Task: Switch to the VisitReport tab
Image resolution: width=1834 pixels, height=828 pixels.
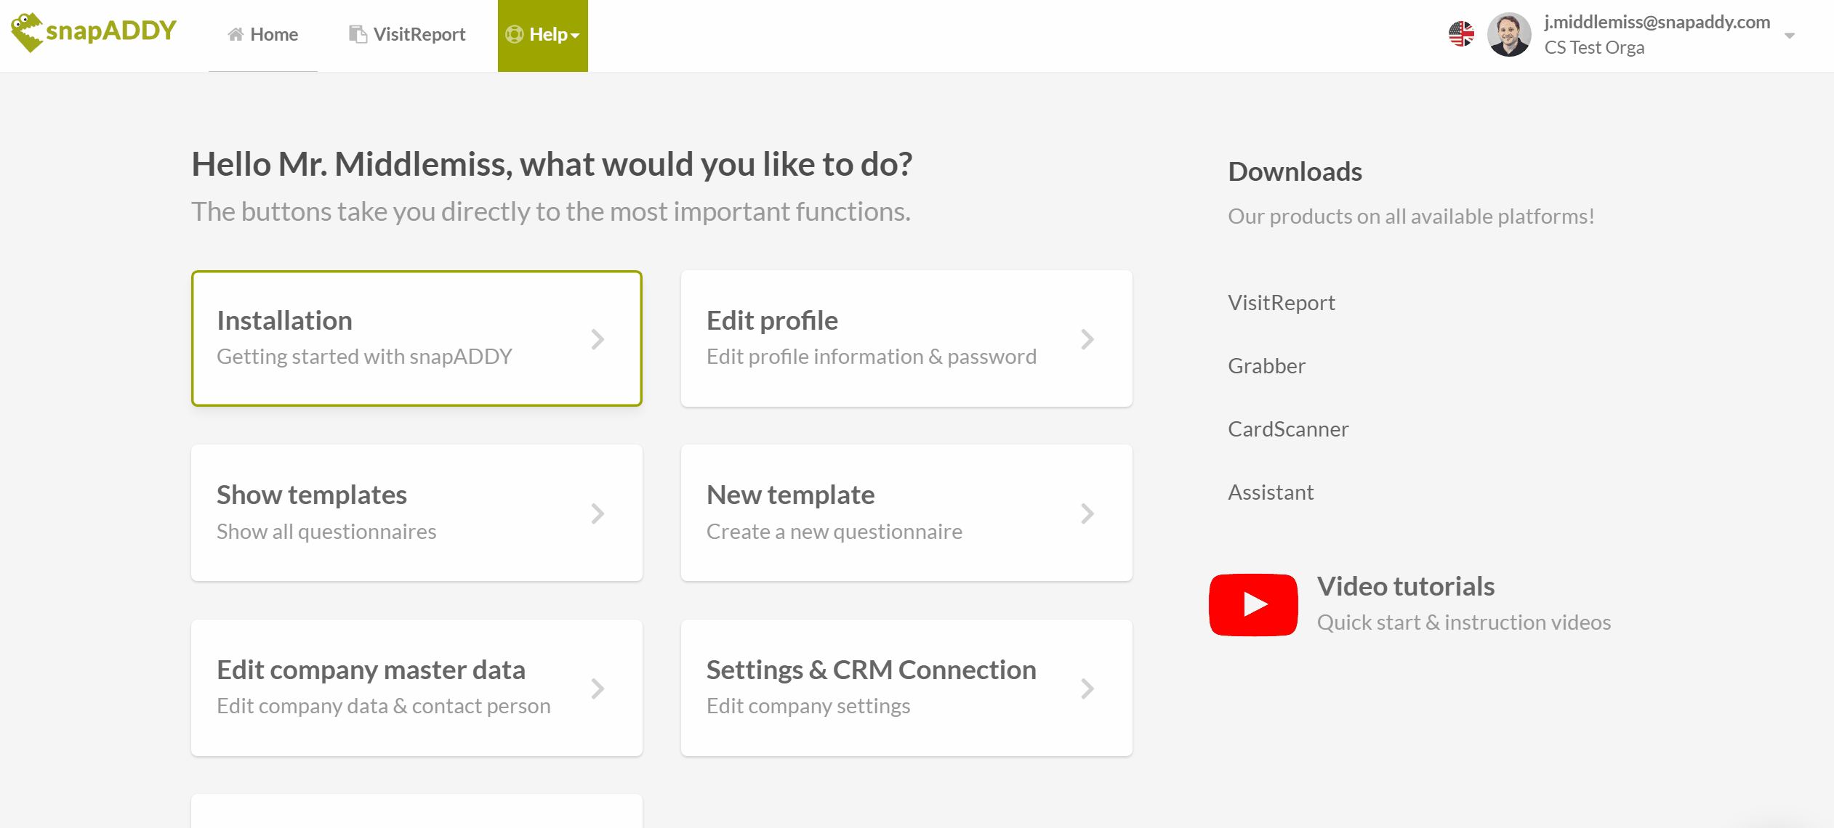Action: [407, 33]
